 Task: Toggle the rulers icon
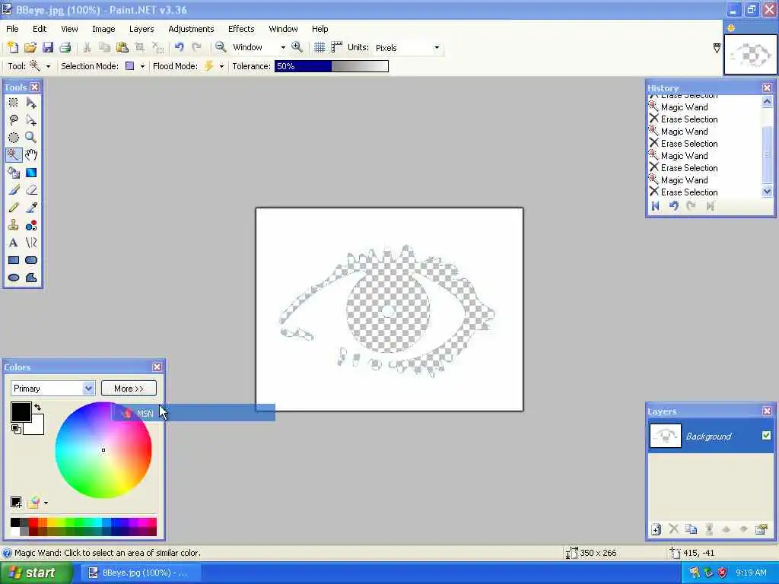pos(337,48)
